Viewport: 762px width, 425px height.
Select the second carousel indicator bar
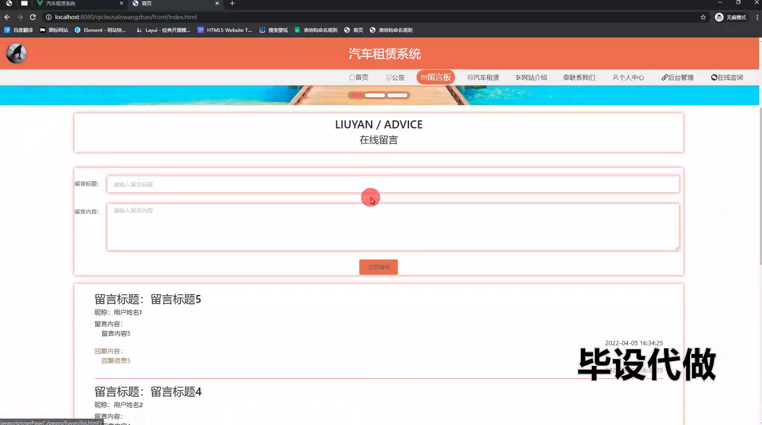coord(375,95)
